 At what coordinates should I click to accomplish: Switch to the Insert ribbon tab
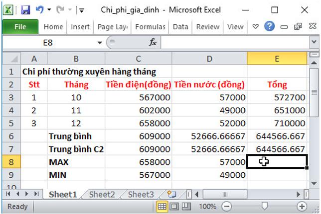coord(80,27)
